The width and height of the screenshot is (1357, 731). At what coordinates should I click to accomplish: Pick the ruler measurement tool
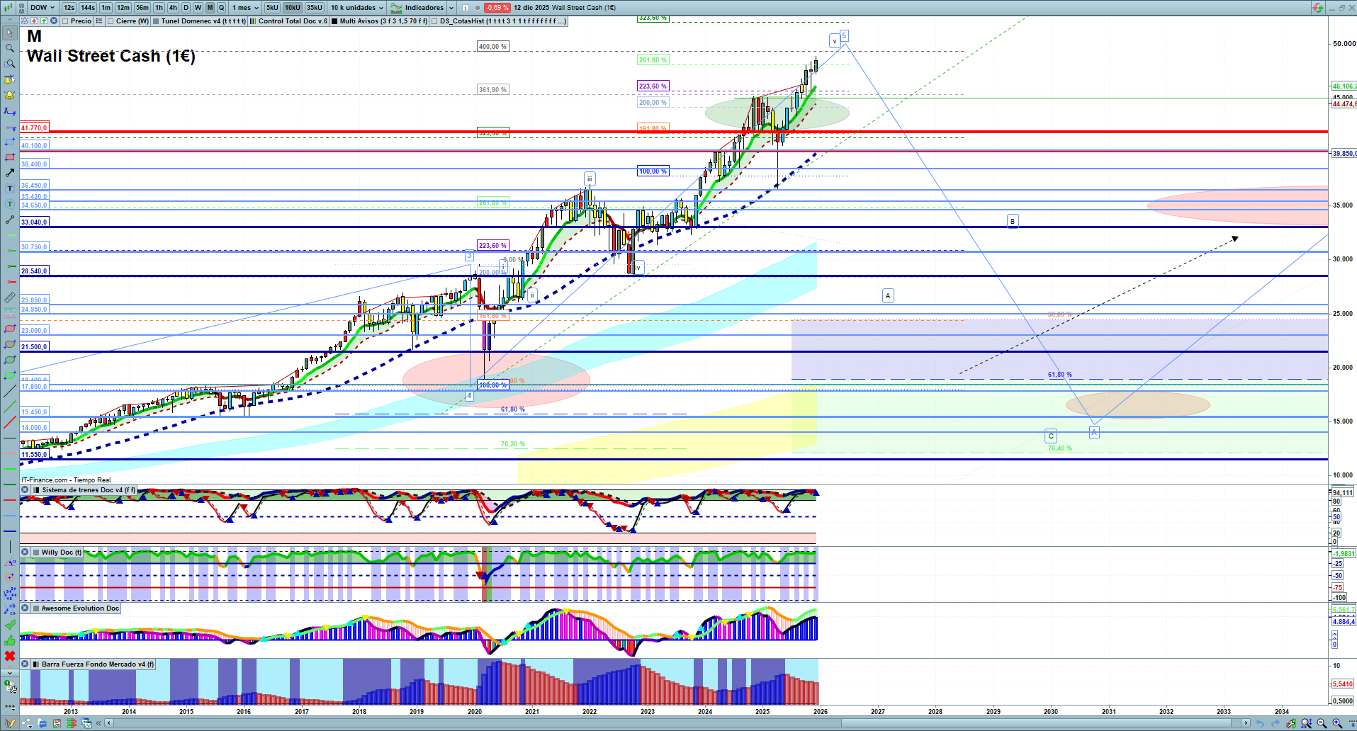pyautogui.click(x=10, y=297)
